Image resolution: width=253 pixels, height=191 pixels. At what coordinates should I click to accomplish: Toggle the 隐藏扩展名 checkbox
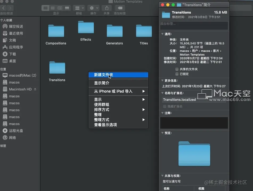click(165, 106)
